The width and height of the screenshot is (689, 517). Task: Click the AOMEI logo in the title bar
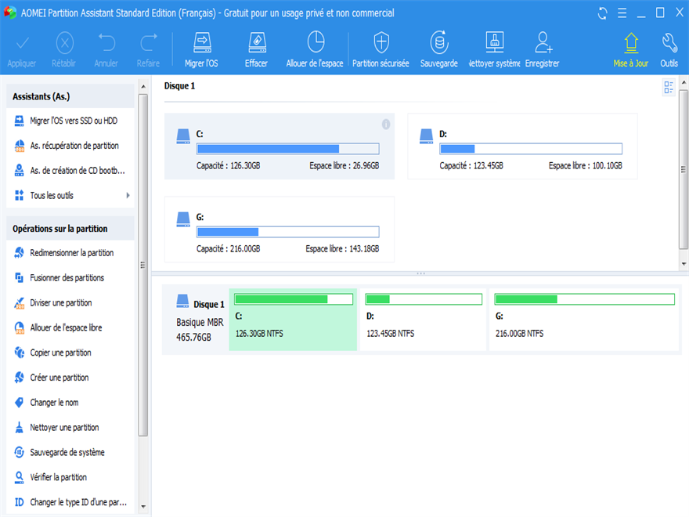(9, 13)
